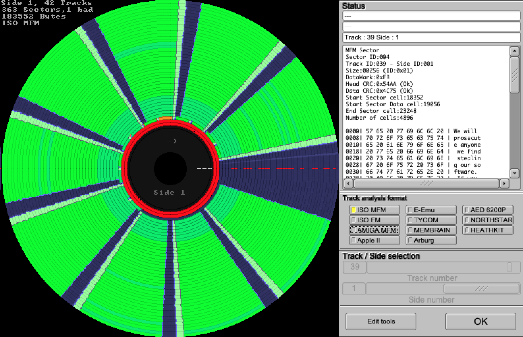523x337 pixels.
Task: Enable E-Emu track format
Action: (x=431, y=210)
